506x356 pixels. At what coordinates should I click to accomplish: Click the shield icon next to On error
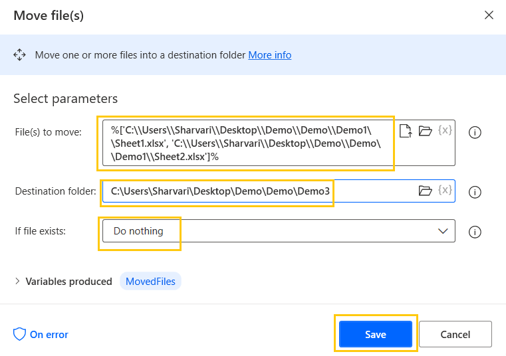point(19,334)
